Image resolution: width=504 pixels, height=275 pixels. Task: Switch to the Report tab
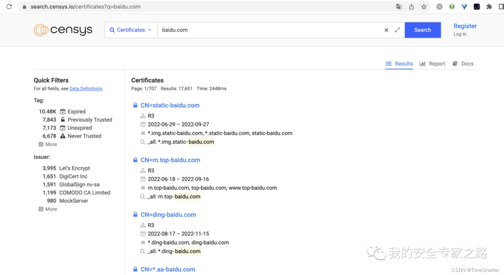point(432,64)
